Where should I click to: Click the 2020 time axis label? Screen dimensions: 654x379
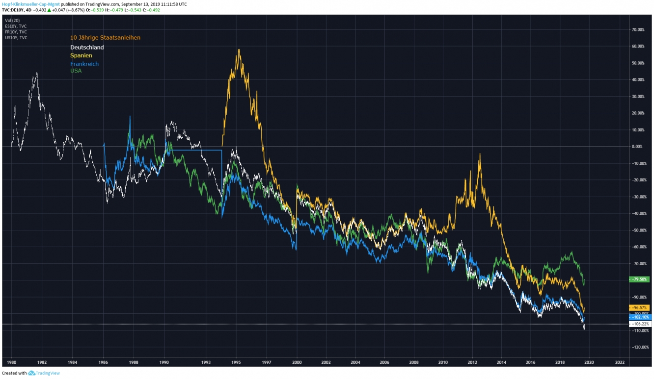[x=589, y=362]
